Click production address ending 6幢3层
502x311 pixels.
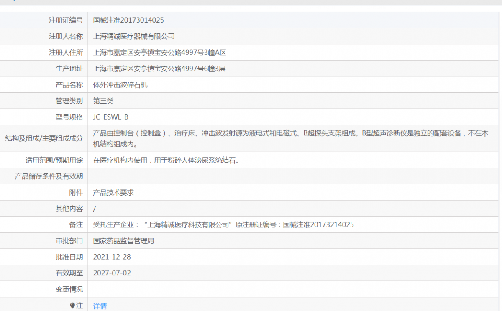coord(159,69)
